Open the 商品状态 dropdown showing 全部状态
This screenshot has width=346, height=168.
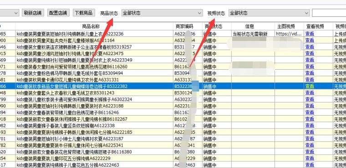tap(162, 13)
